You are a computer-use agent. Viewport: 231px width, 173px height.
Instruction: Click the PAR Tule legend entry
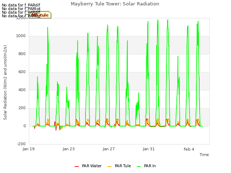[x=119, y=166]
